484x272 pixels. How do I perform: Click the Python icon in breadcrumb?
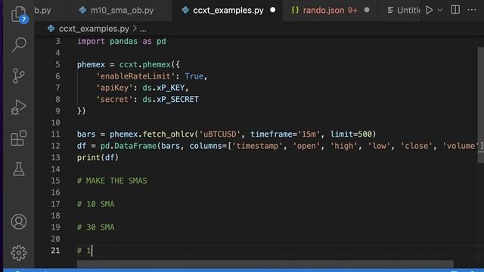tap(51, 29)
